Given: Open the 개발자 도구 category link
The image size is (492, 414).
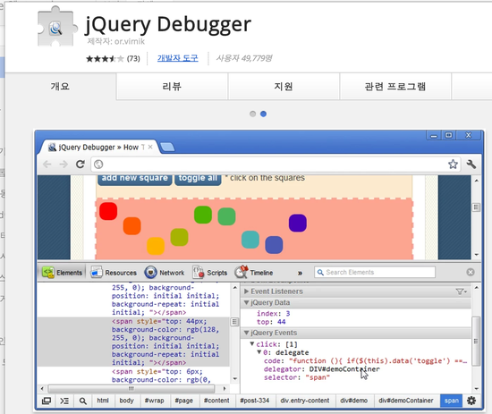Looking at the screenshot, I should tap(178, 58).
